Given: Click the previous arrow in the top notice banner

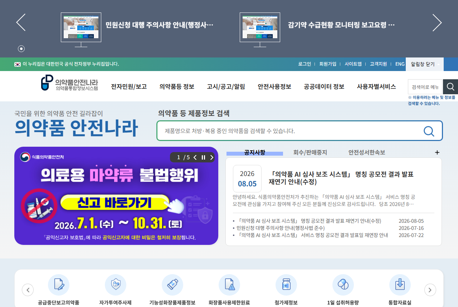Looking at the screenshot, I should [x=21, y=22].
